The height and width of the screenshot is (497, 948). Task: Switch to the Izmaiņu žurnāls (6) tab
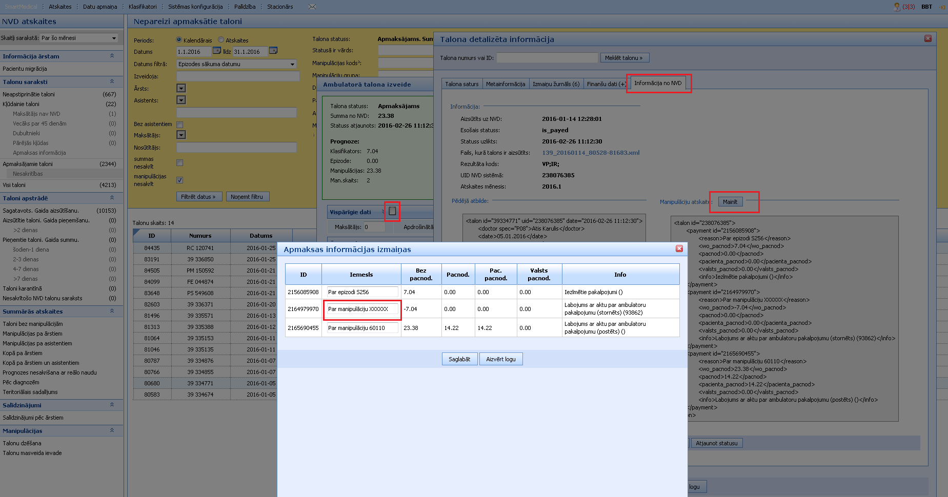point(556,84)
